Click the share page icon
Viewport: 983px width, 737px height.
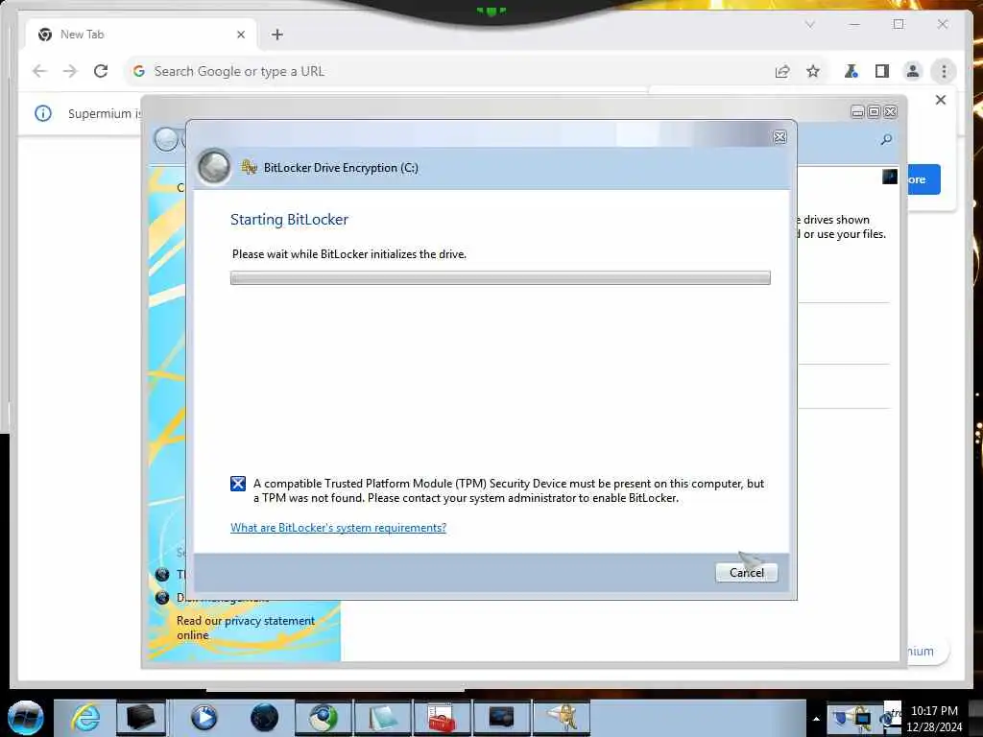tap(781, 71)
